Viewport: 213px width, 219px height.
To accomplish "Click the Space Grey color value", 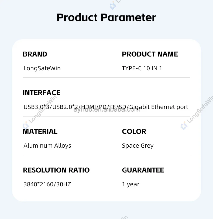I will pos(138,146).
